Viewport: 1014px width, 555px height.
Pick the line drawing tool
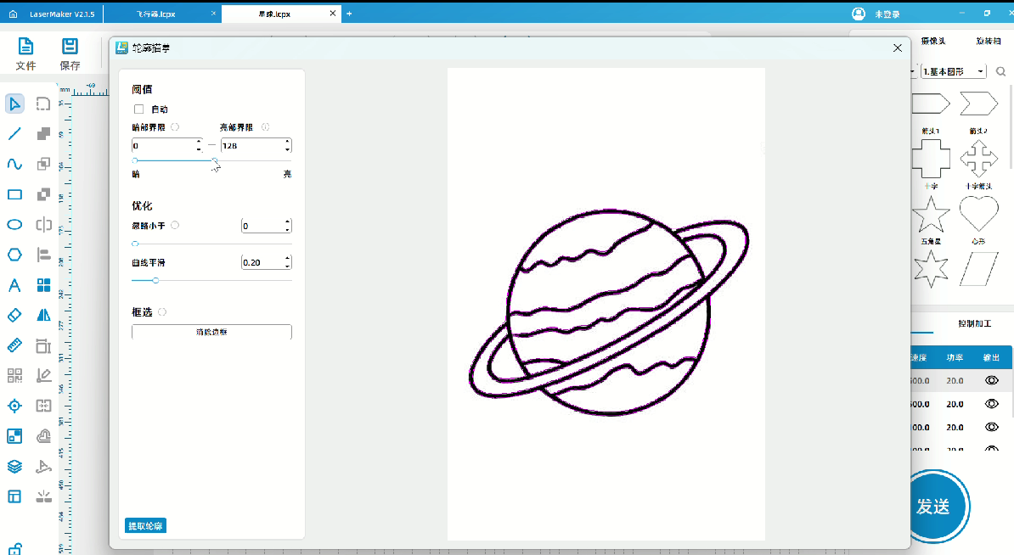[x=14, y=134]
